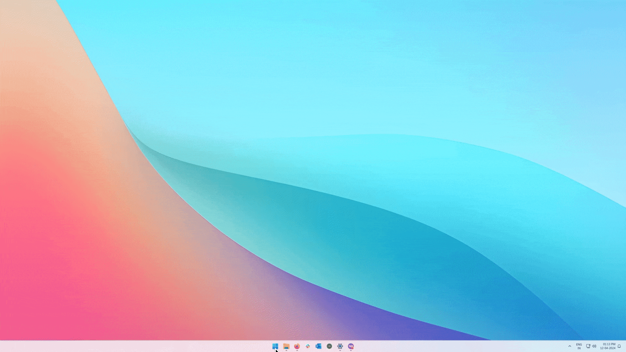Open the clock showing 01:13 PM
Screen dimensions: 626x352
pos(608,346)
